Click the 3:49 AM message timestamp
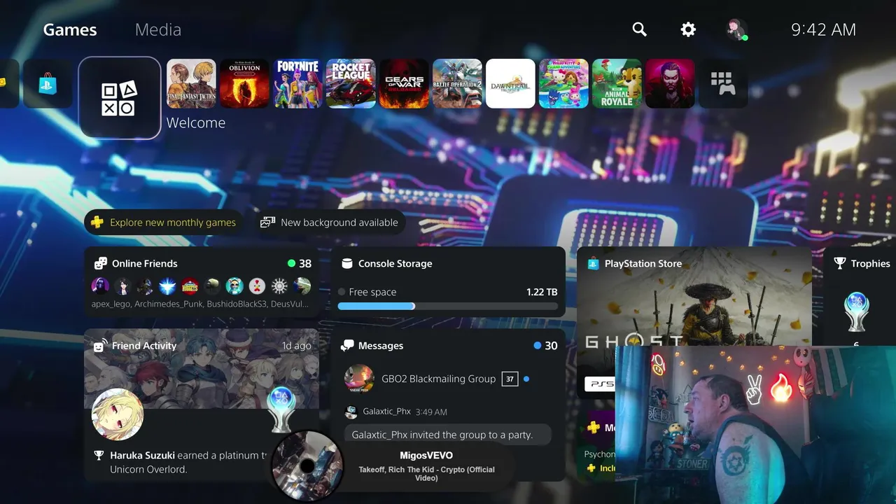 click(431, 412)
